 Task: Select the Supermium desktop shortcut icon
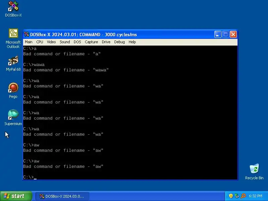tap(13, 115)
